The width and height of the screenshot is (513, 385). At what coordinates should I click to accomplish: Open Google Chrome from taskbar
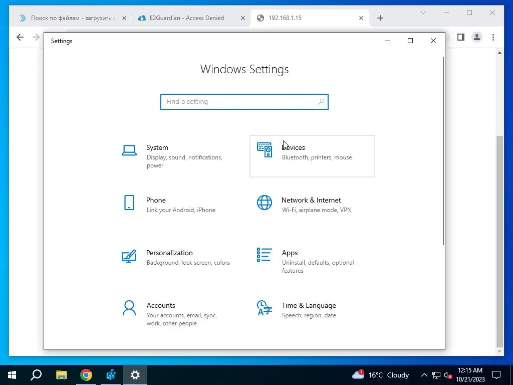point(86,375)
